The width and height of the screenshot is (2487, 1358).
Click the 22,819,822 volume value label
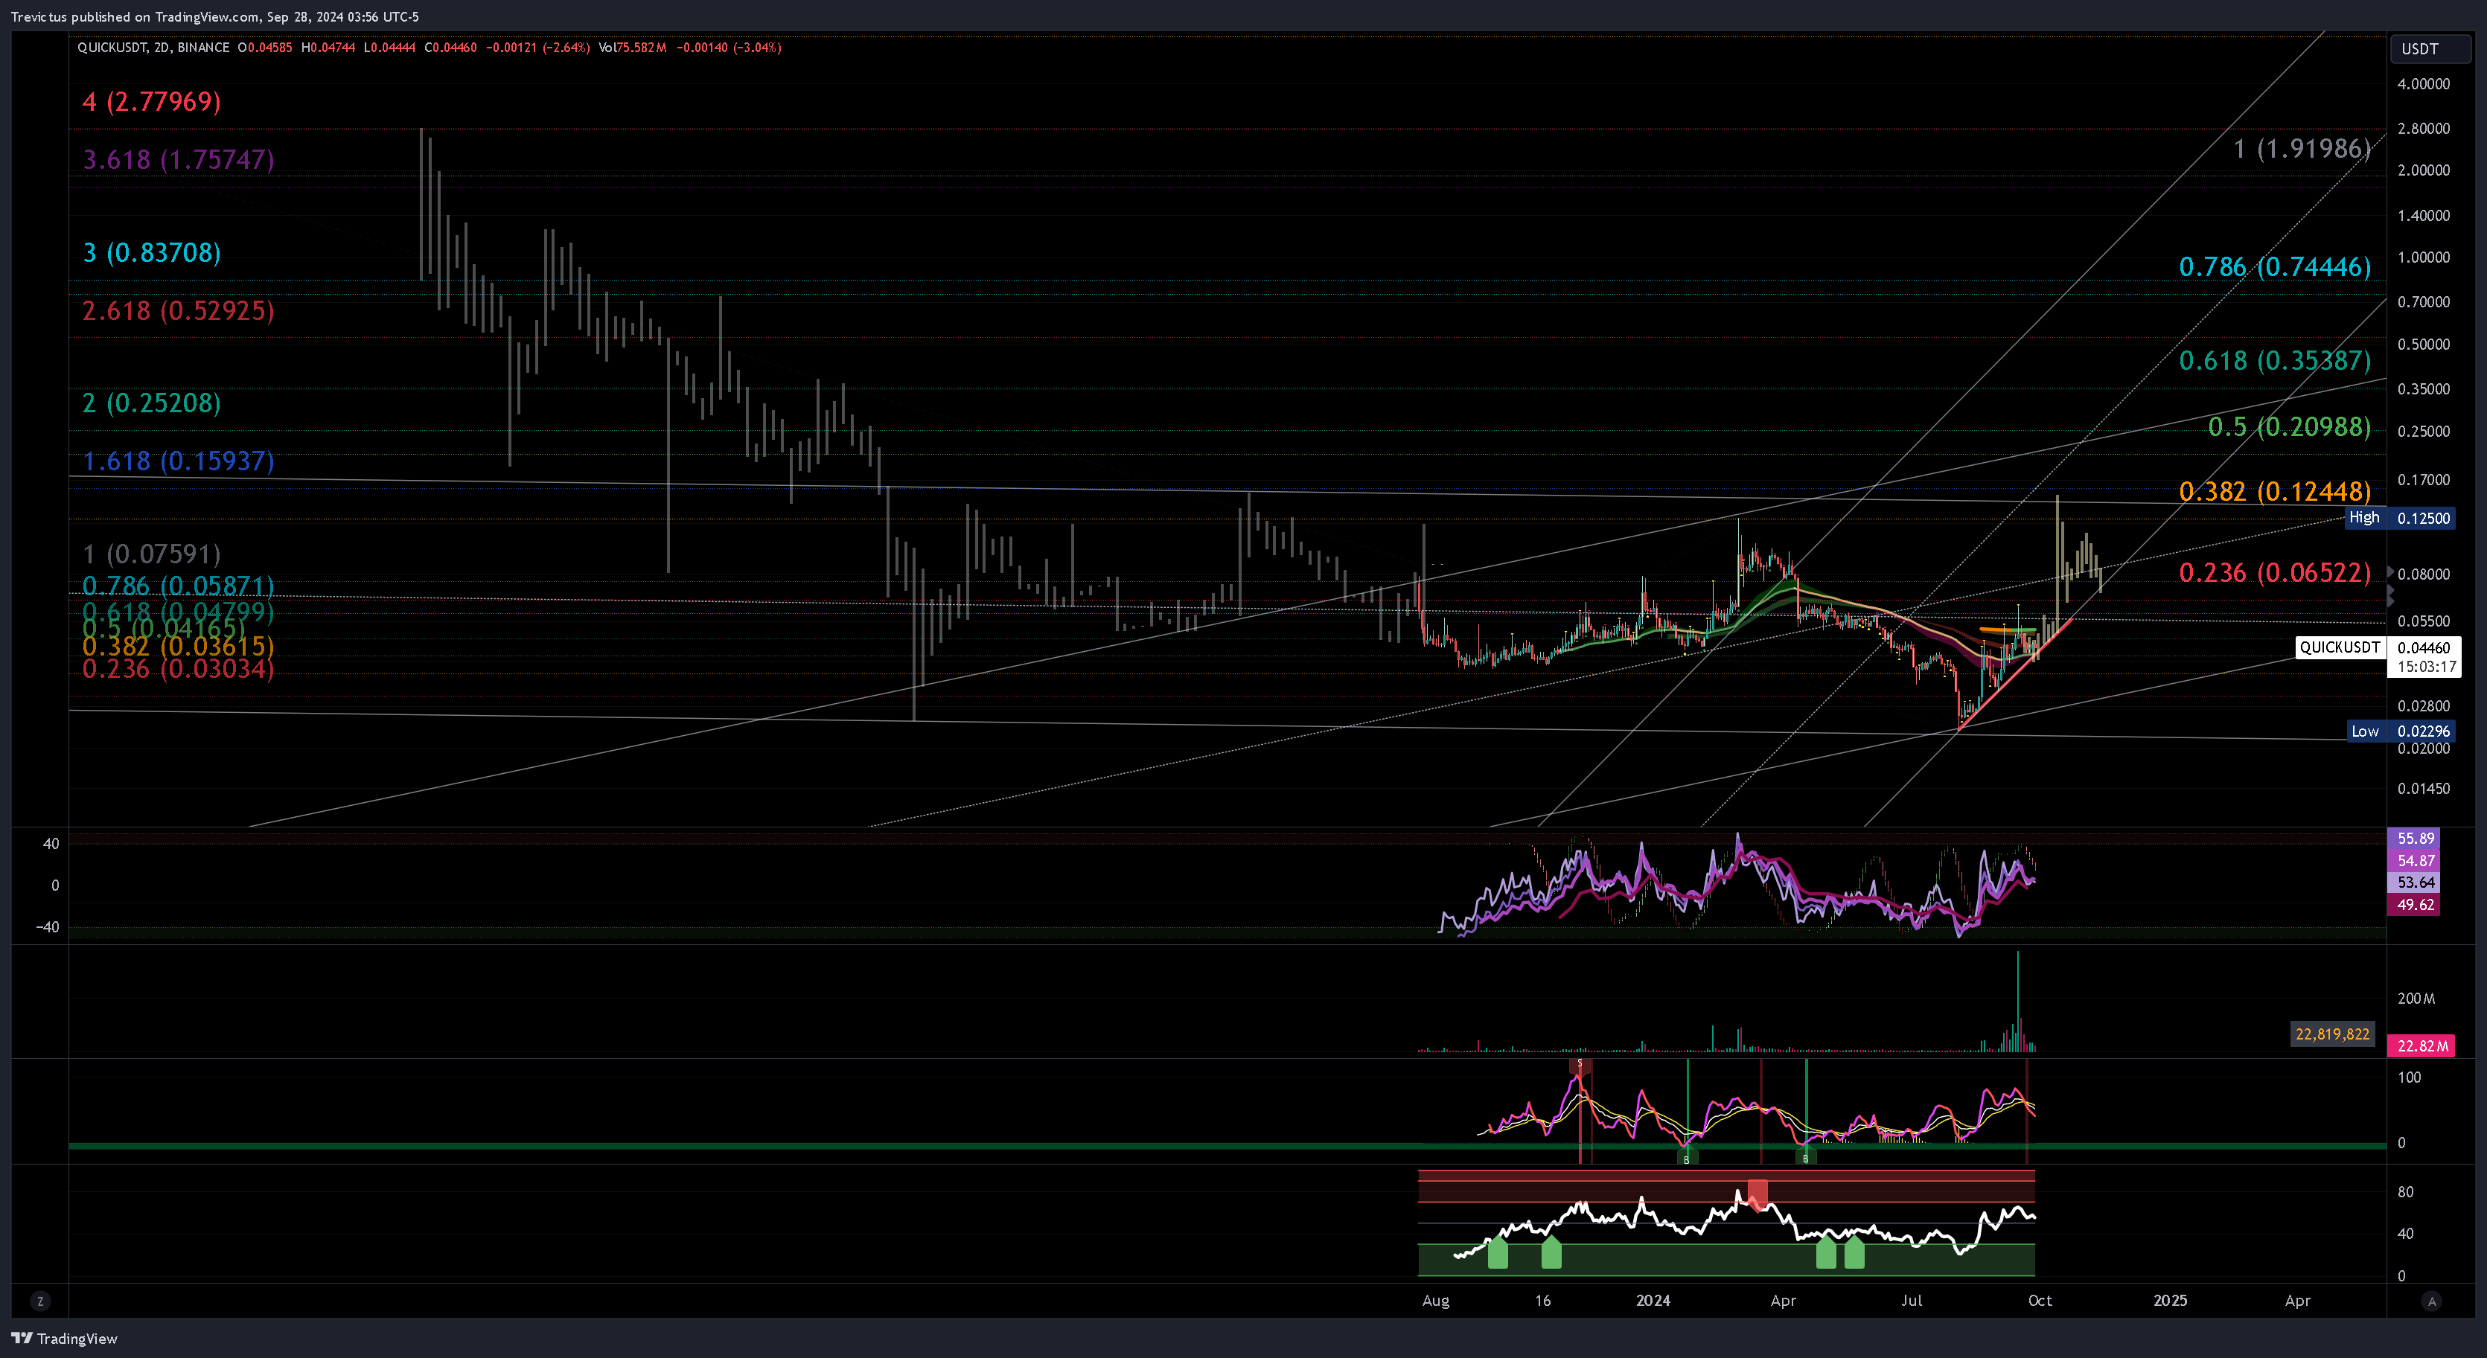point(2331,1034)
